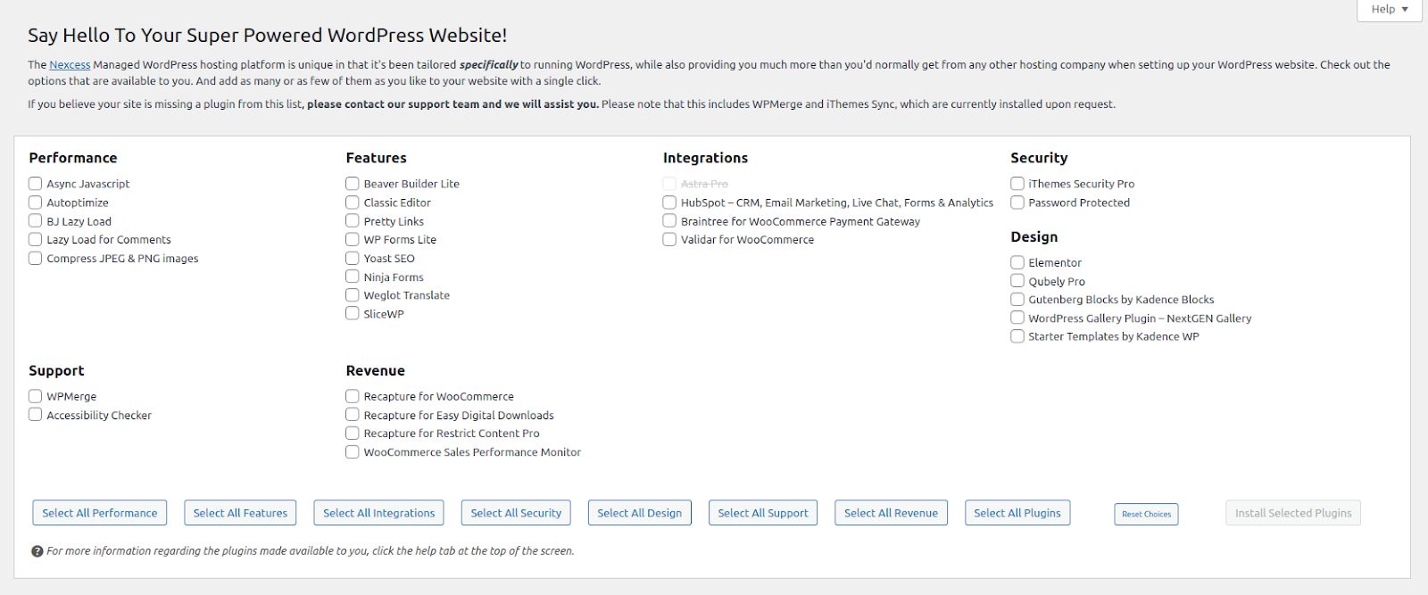Check the WPMerge checkbox

pos(36,396)
